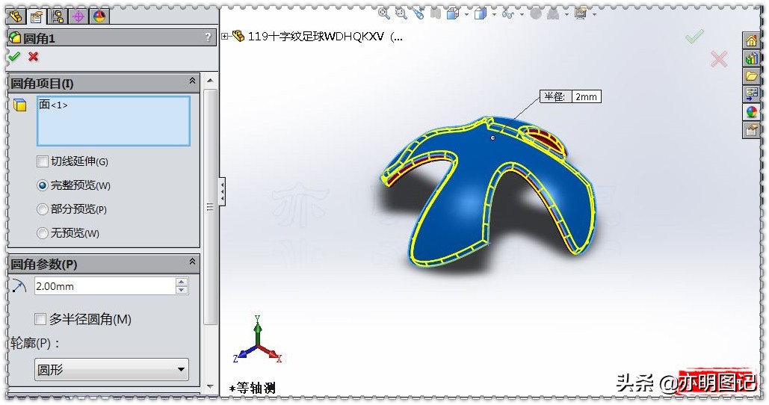Viewport: 769px width, 405px height.
Task: Click the 半径: callout label
Action: [555, 96]
